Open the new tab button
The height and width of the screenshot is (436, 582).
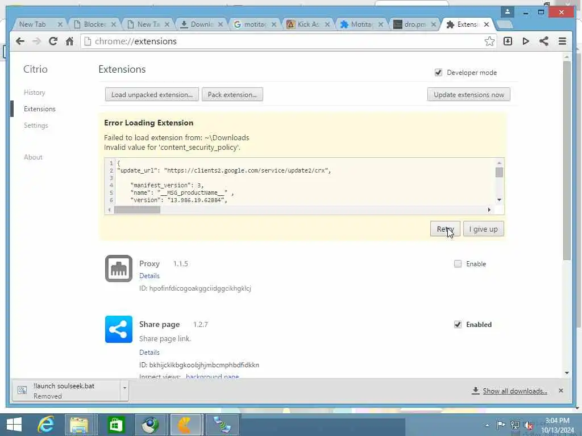coord(504,25)
